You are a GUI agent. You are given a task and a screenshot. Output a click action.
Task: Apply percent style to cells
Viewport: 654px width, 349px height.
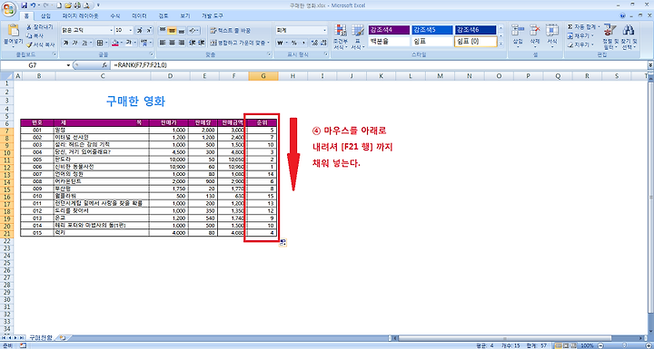click(x=293, y=43)
